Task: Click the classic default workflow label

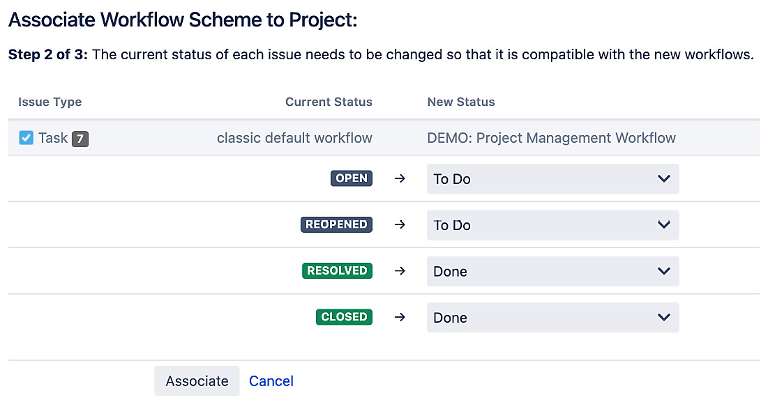Action: 294,138
